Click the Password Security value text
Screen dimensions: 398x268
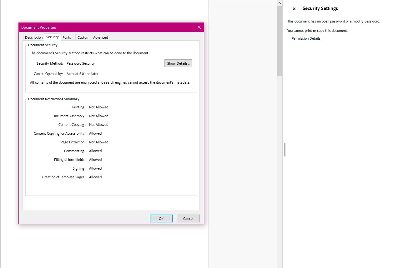coord(80,63)
